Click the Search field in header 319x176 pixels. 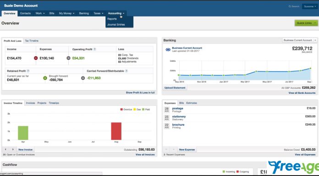294,6
